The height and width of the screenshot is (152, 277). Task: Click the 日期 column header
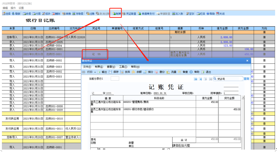tap(33, 28)
